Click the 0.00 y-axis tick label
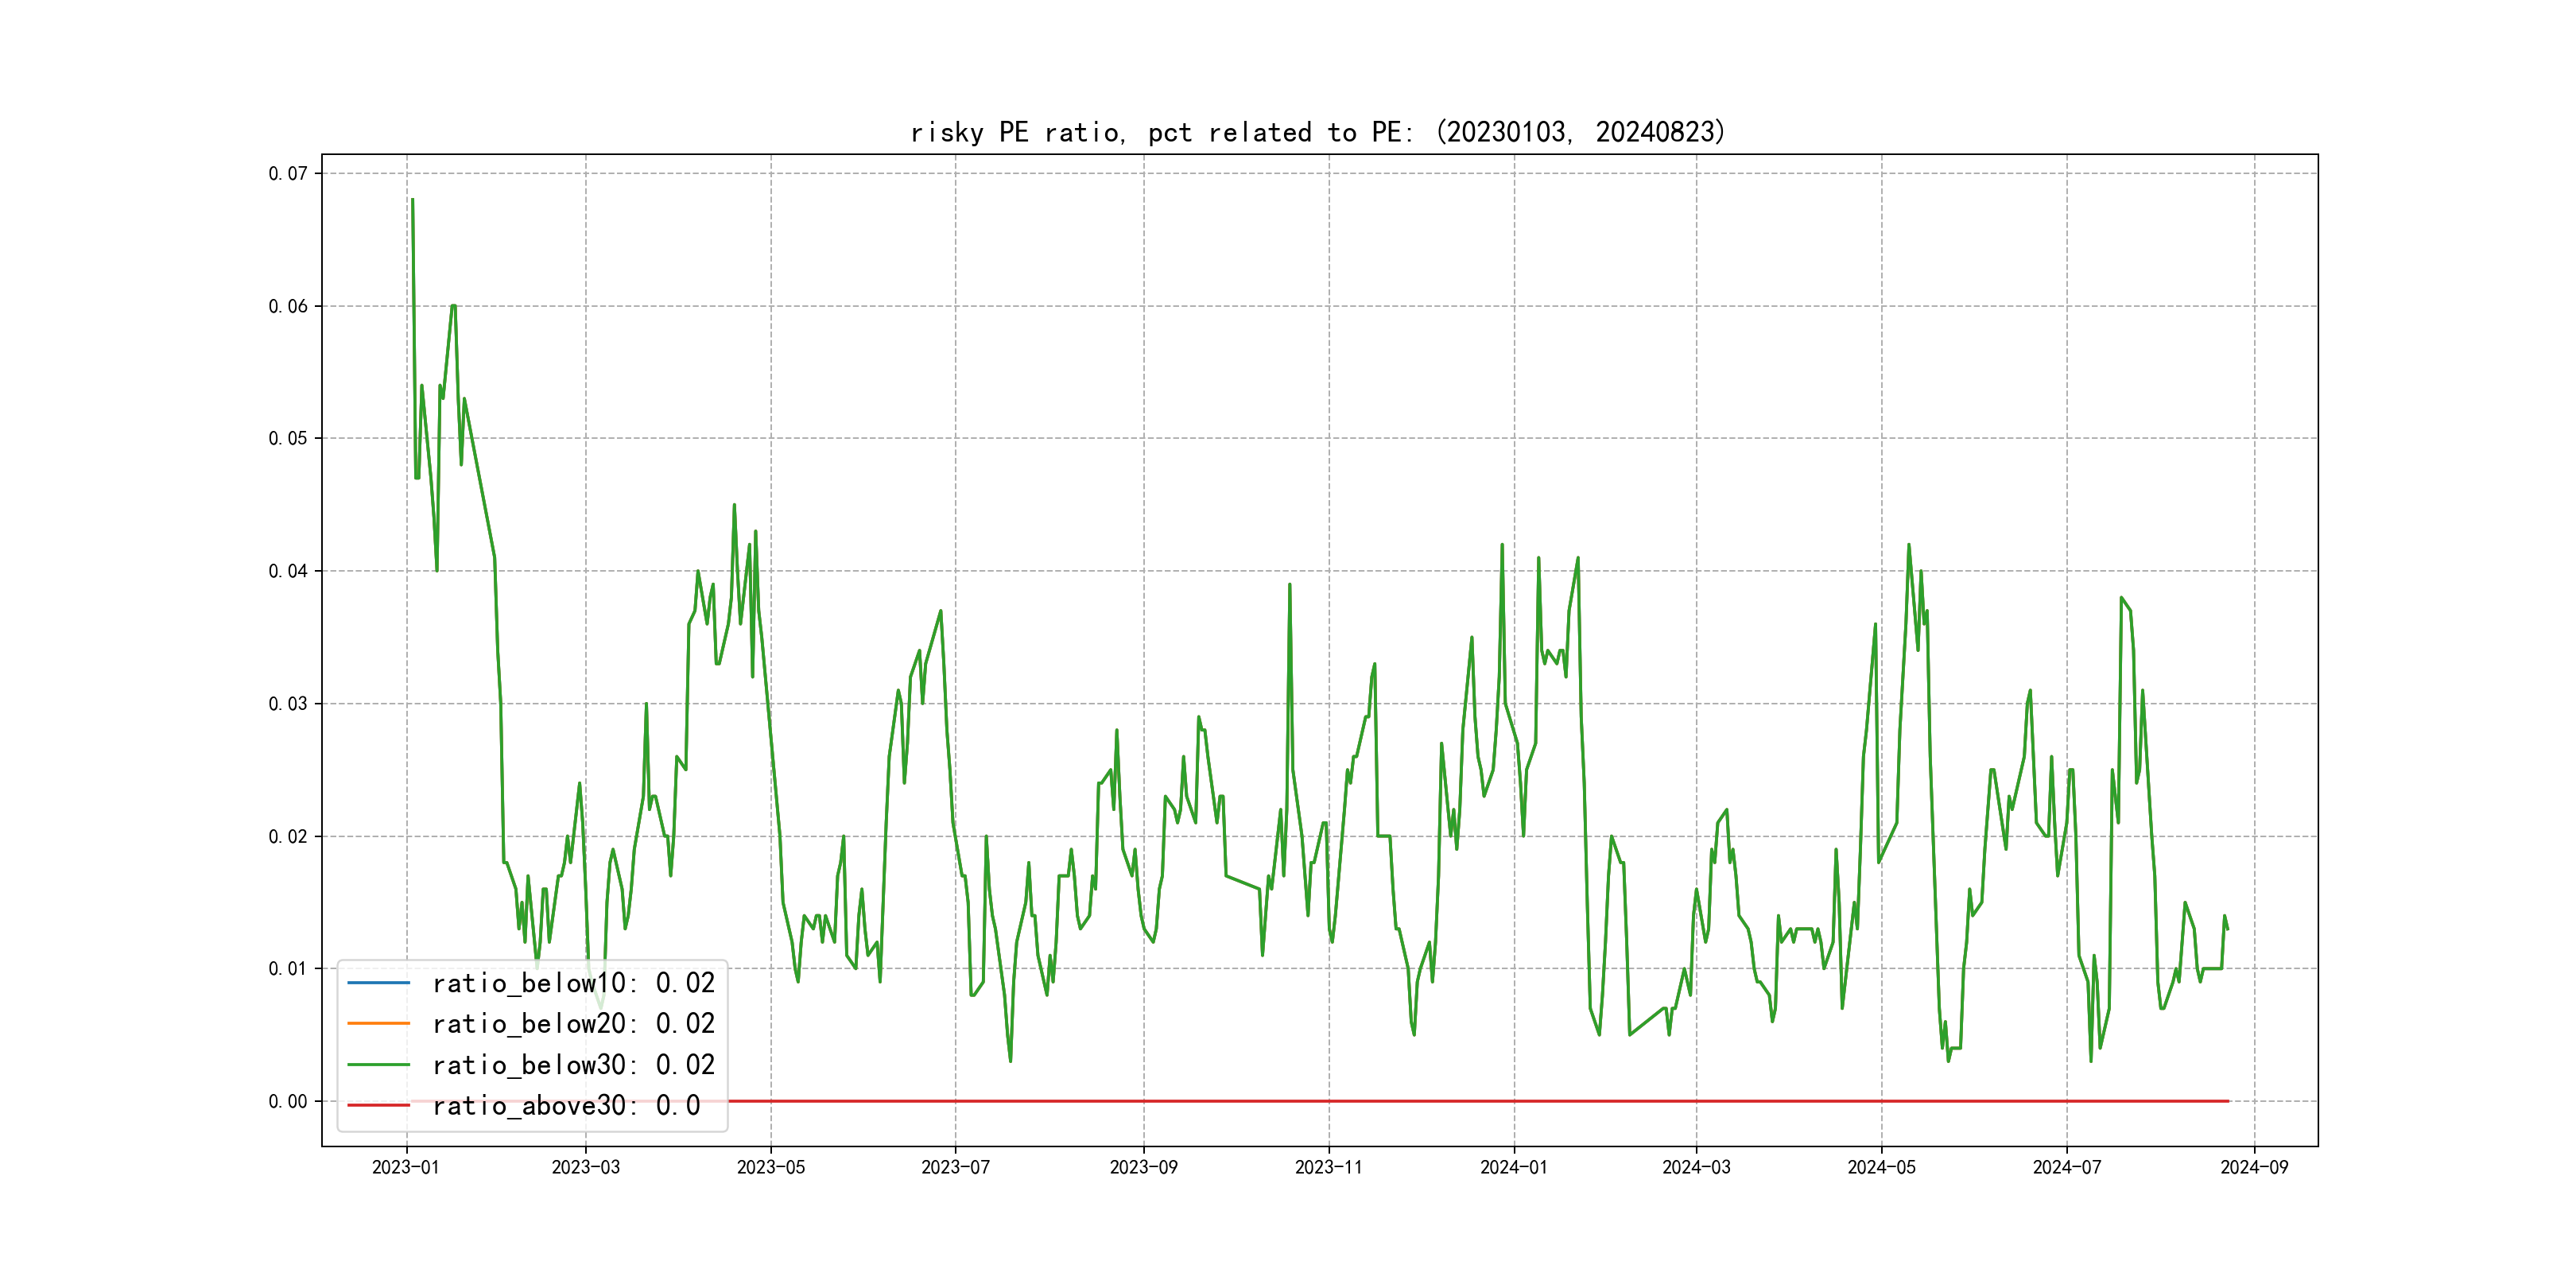Image resolution: width=2576 pixels, height=1288 pixels. [288, 1101]
